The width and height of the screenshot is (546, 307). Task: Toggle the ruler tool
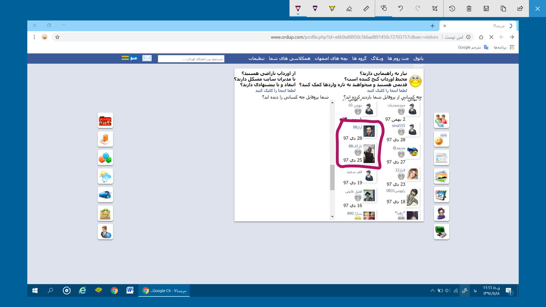point(366,9)
